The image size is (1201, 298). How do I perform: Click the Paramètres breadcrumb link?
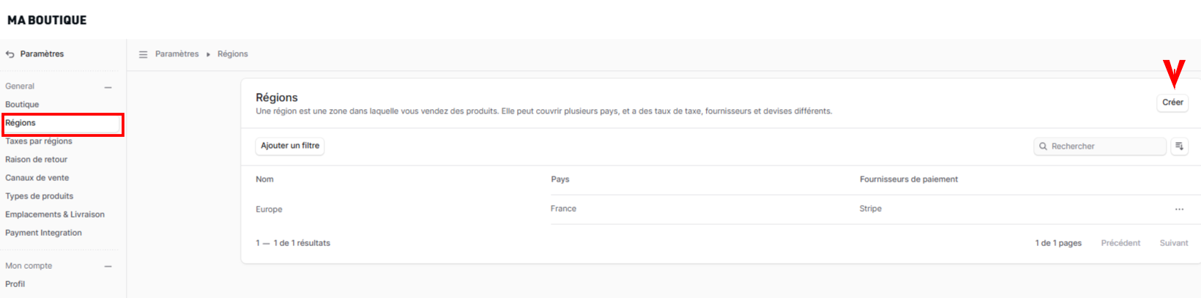pyautogui.click(x=176, y=54)
